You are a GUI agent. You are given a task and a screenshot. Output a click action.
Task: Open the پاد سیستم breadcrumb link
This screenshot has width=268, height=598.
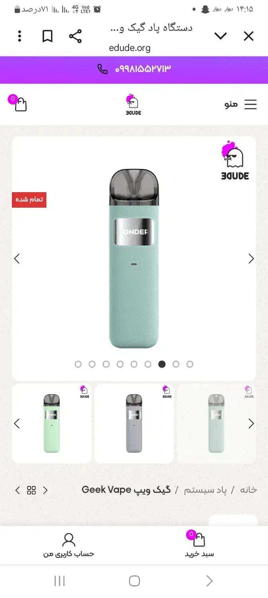205,490
